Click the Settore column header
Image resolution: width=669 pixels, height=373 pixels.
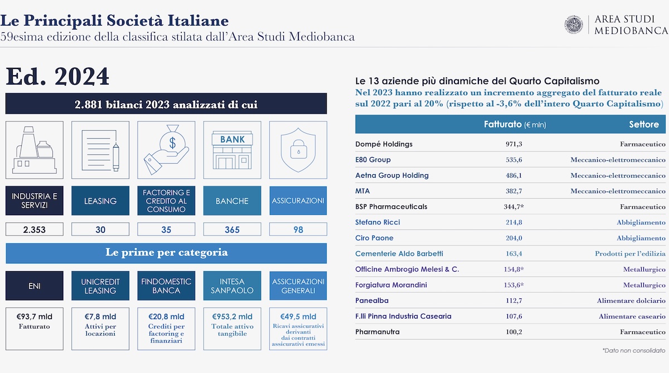(x=644, y=125)
